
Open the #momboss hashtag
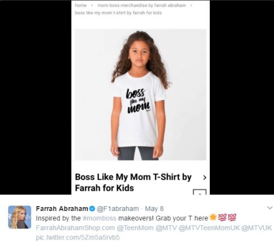click(x=99, y=218)
